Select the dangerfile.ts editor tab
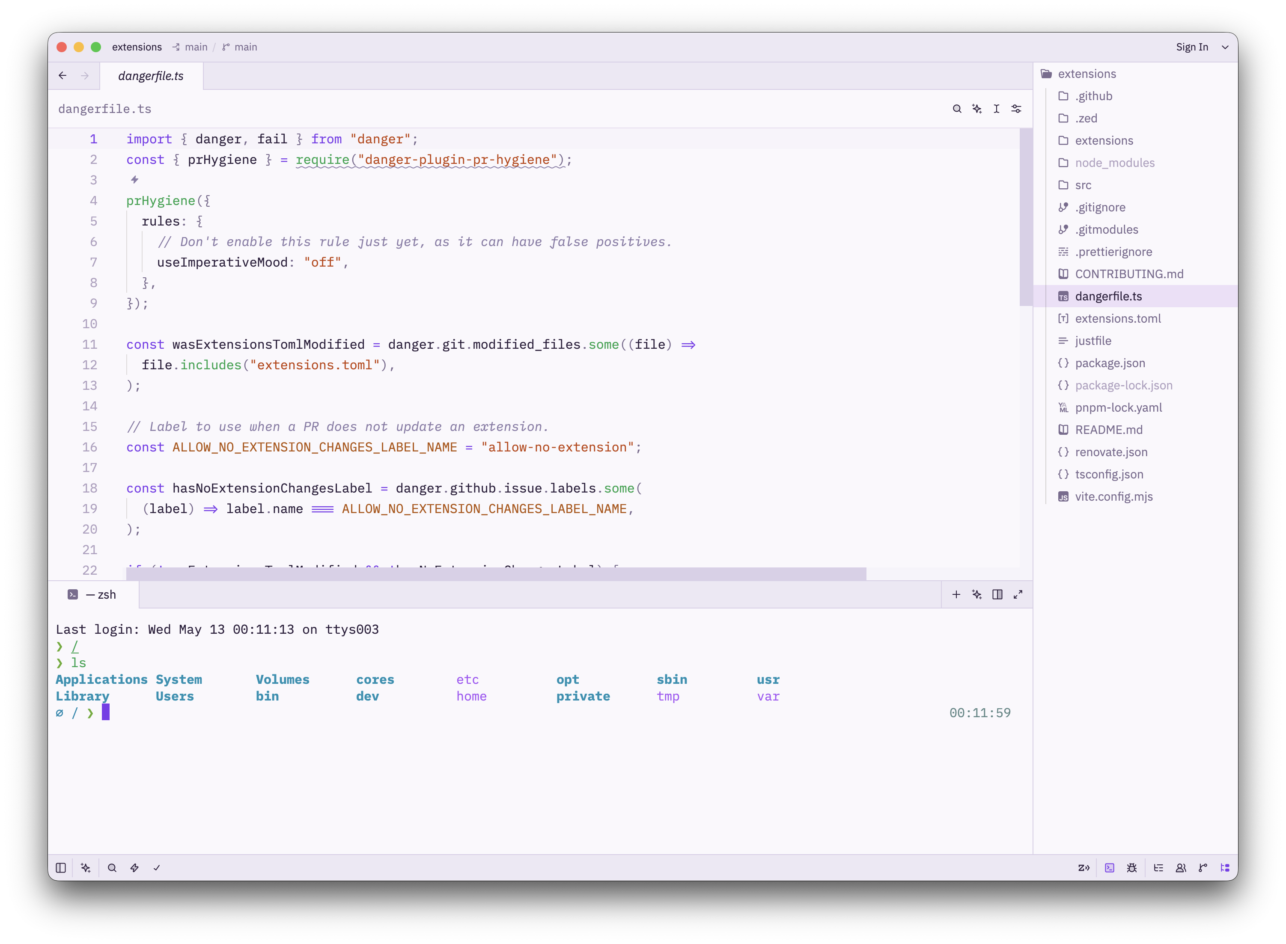The height and width of the screenshot is (944, 1286). (x=151, y=75)
